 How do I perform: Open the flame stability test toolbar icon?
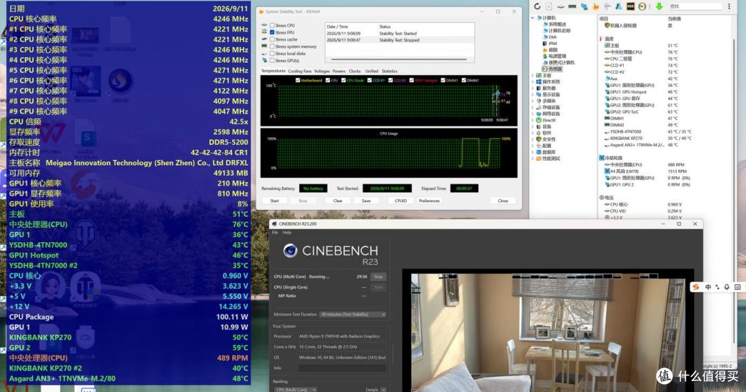[595, 6]
